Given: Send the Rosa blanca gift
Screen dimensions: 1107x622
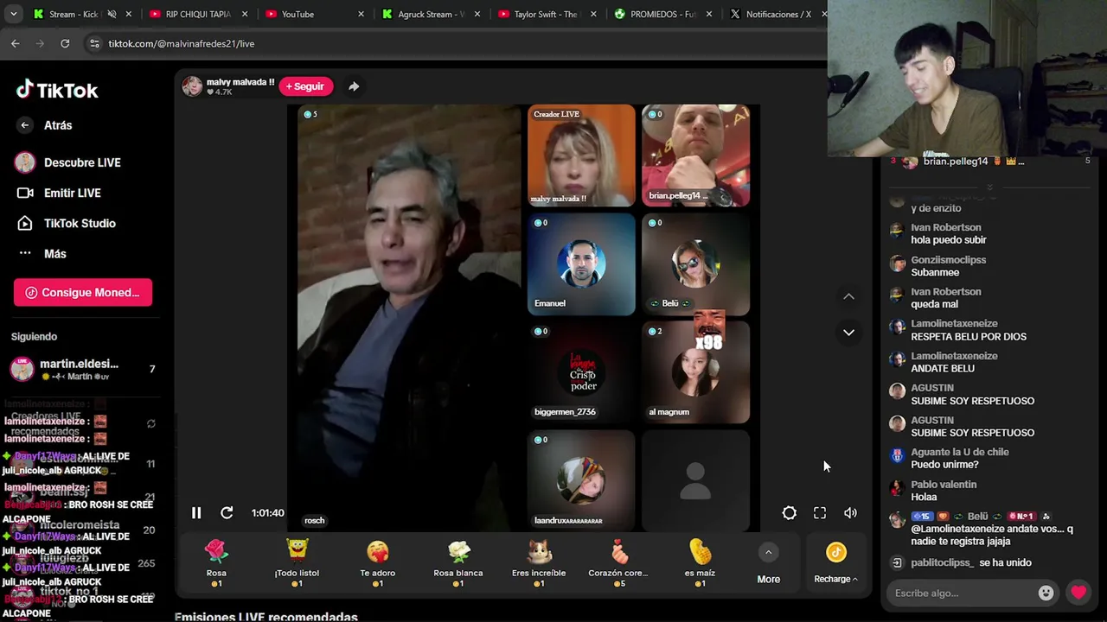Looking at the screenshot, I should coord(458,562).
